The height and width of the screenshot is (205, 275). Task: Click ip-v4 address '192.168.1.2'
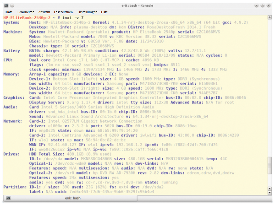pyautogui.click(x=129, y=145)
